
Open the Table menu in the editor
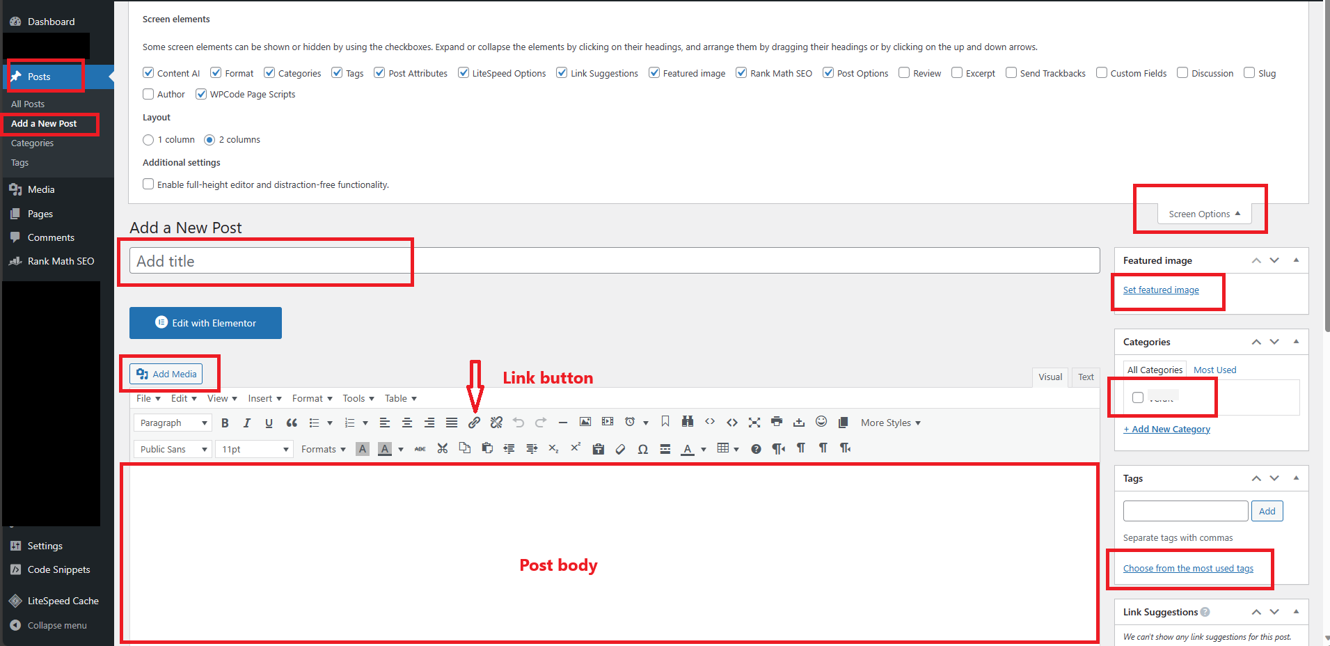pyautogui.click(x=399, y=398)
